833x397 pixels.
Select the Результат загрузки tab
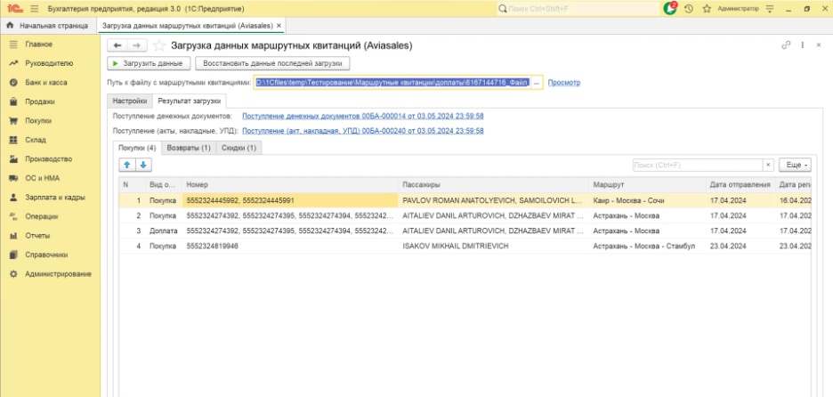pos(190,101)
